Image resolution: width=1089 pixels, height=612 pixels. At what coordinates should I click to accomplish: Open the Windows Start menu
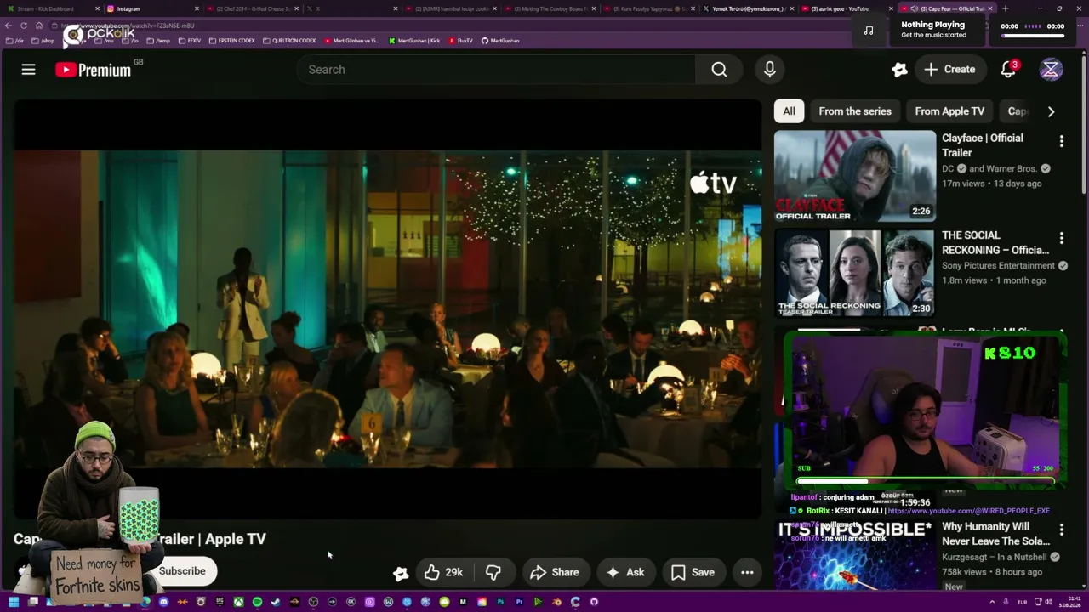tap(14, 602)
